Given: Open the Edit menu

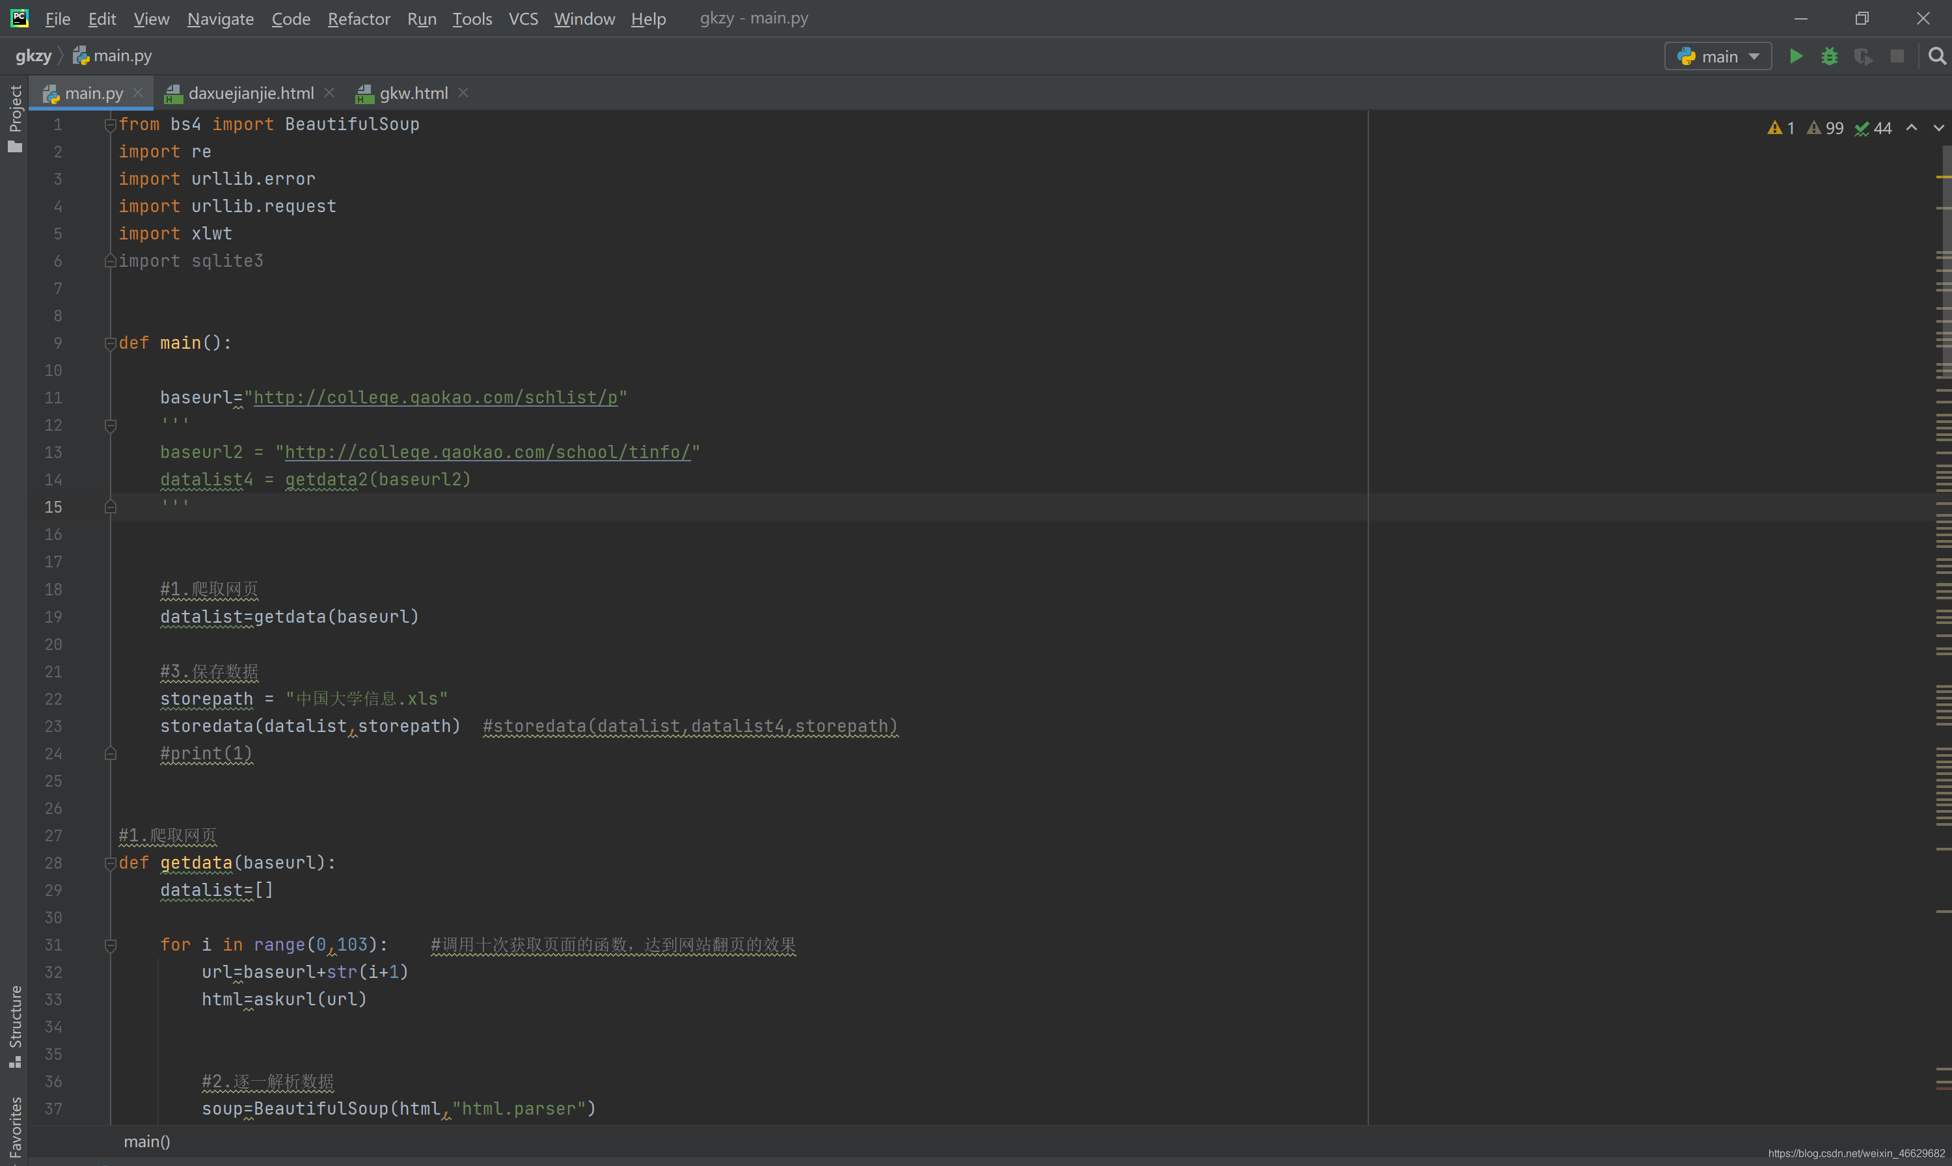Looking at the screenshot, I should [102, 18].
